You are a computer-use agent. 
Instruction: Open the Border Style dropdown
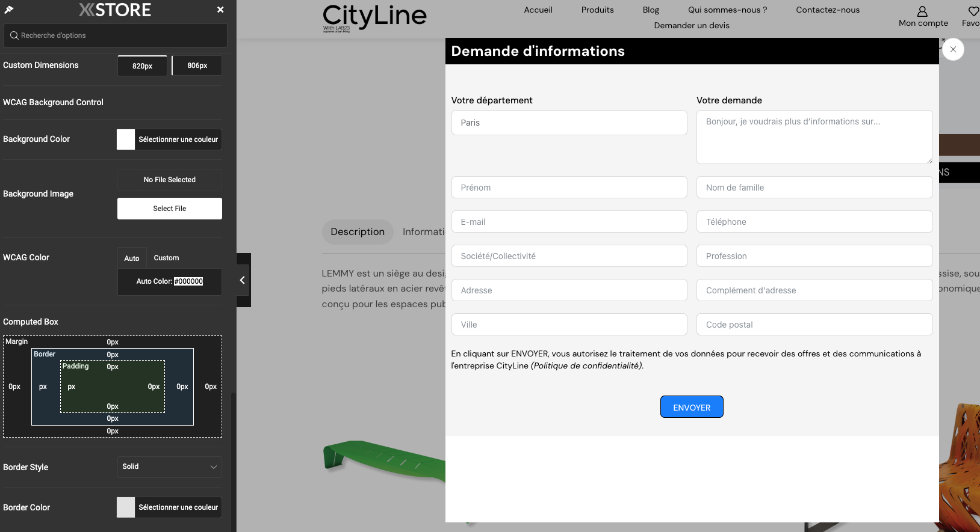click(x=170, y=467)
